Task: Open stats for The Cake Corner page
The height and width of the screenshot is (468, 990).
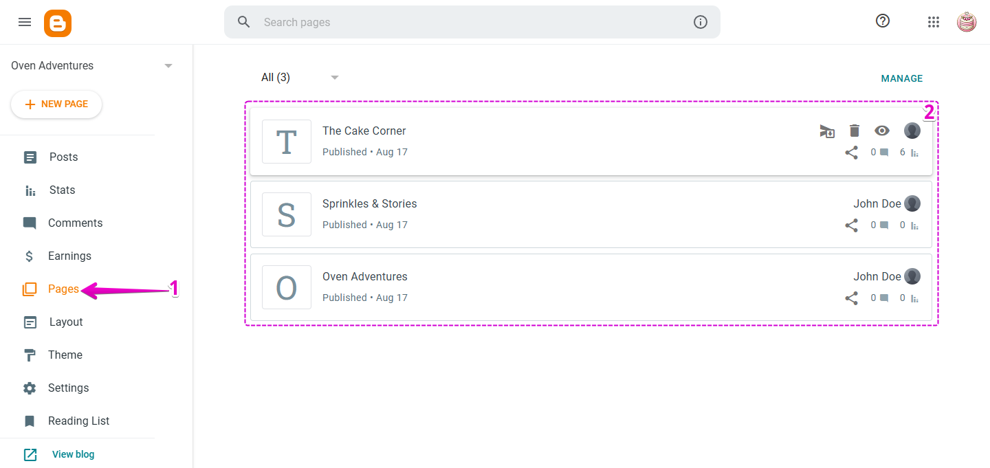Action: pos(914,153)
